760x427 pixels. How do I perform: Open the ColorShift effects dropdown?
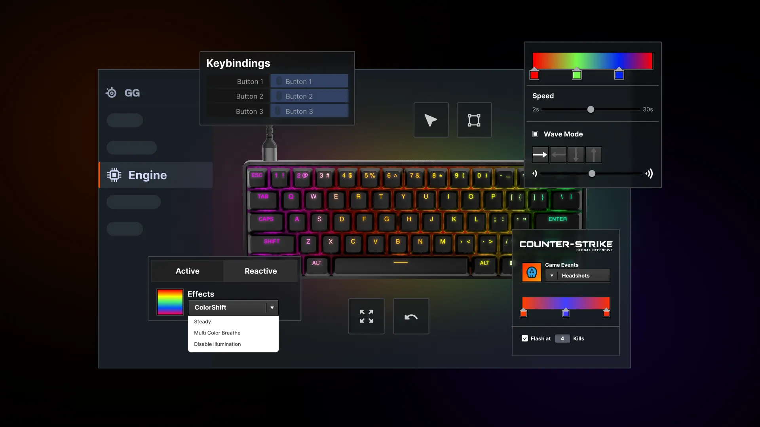pyautogui.click(x=233, y=308)
